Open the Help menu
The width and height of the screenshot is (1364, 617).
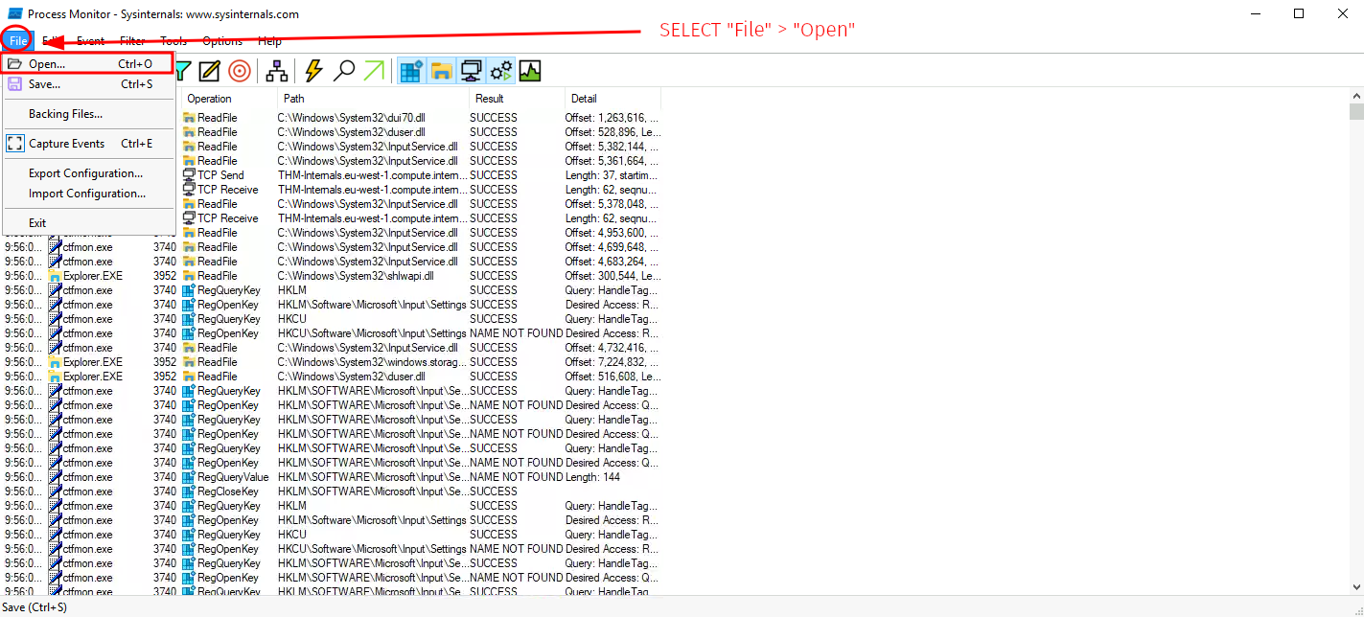coord(270,41)
